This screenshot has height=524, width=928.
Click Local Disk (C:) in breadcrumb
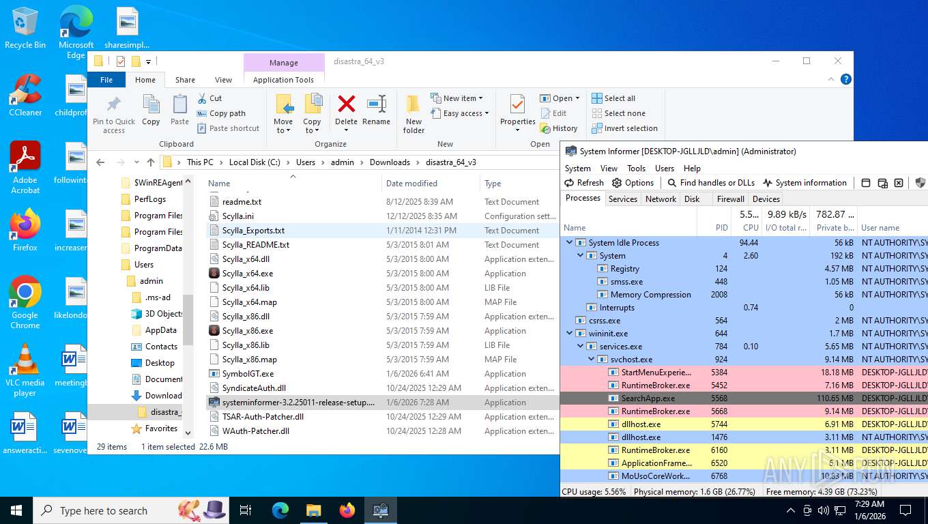[x=255, y=162]
